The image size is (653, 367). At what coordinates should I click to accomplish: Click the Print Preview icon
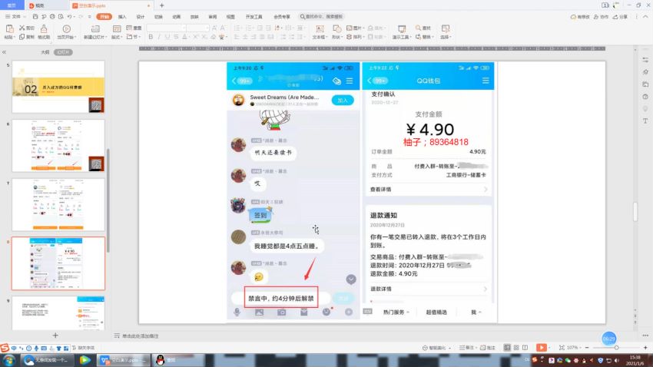tap(61, 17)
